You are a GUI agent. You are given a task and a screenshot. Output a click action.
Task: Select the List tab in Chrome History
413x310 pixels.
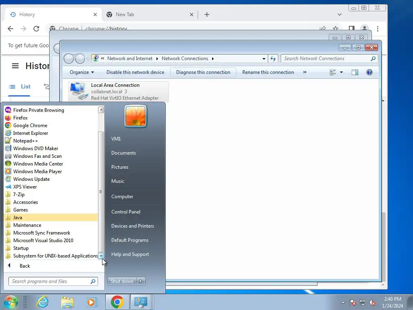[19, 86]
